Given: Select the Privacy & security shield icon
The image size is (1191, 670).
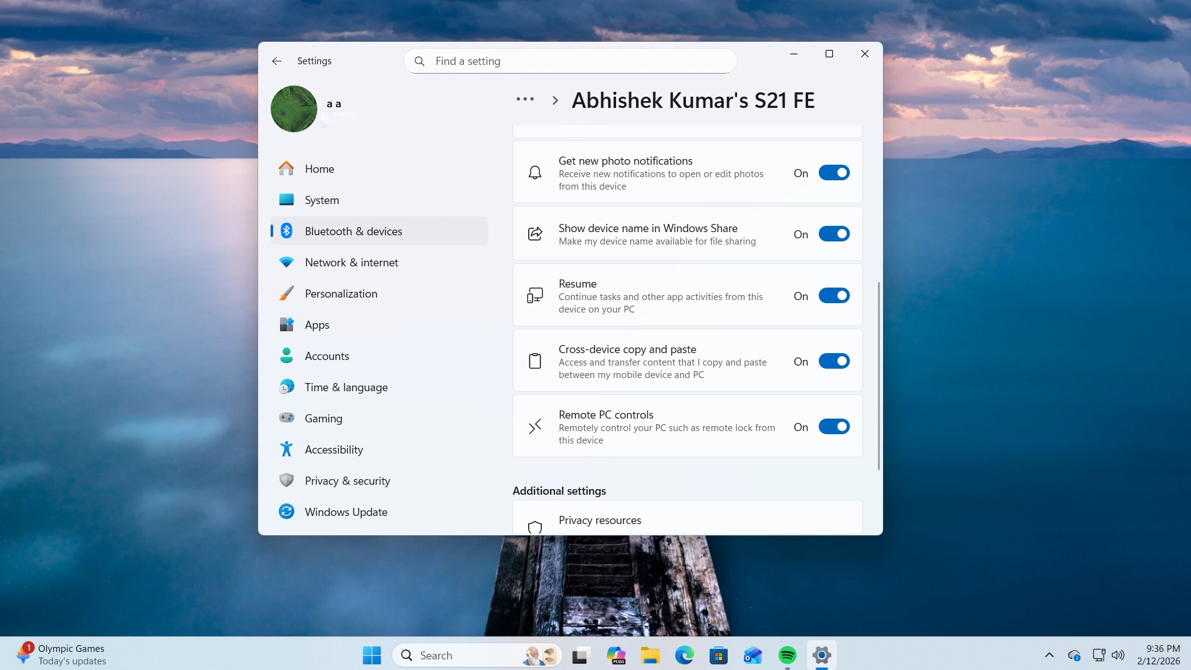Looking at the screenshot, I should point(286,480).
